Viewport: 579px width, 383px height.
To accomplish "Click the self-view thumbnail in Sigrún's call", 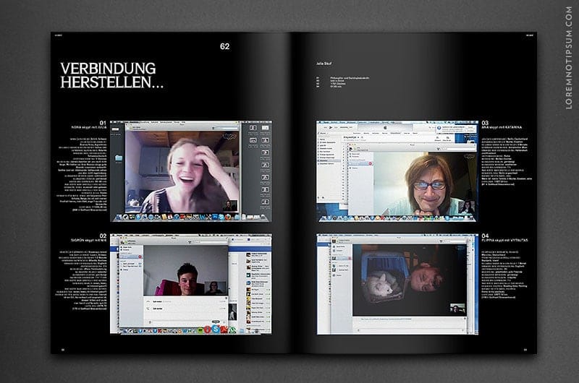I will point(215,288).
